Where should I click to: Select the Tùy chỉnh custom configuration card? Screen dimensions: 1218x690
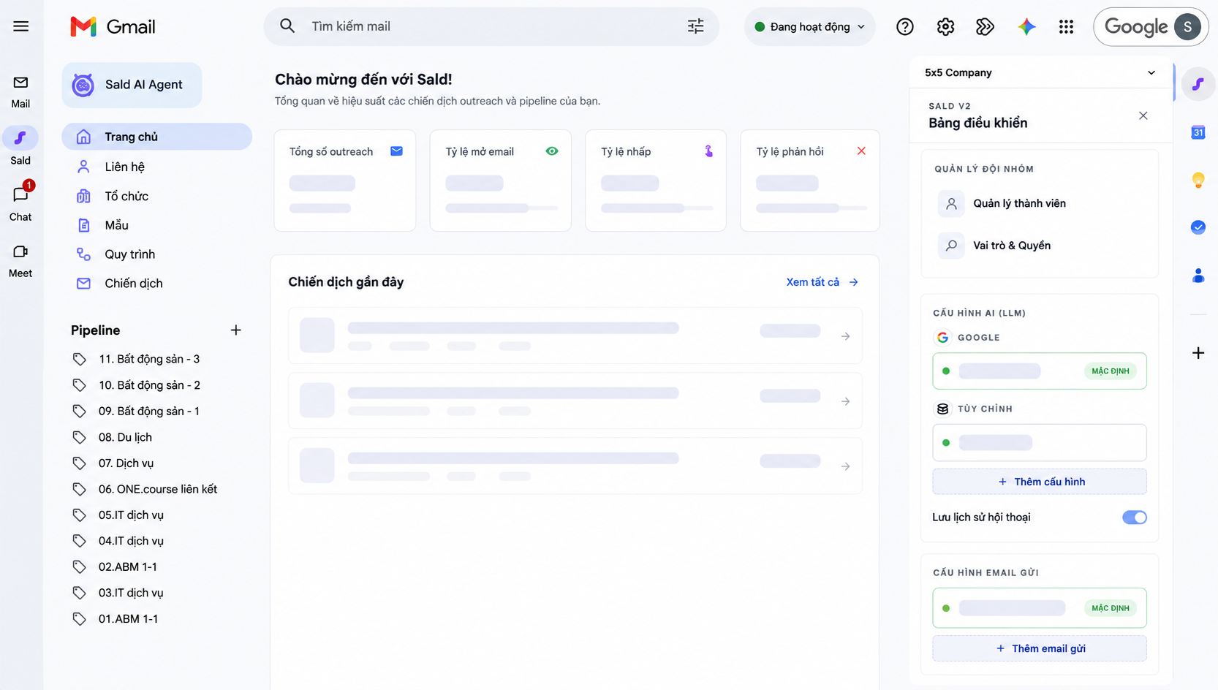[1040, 443]
